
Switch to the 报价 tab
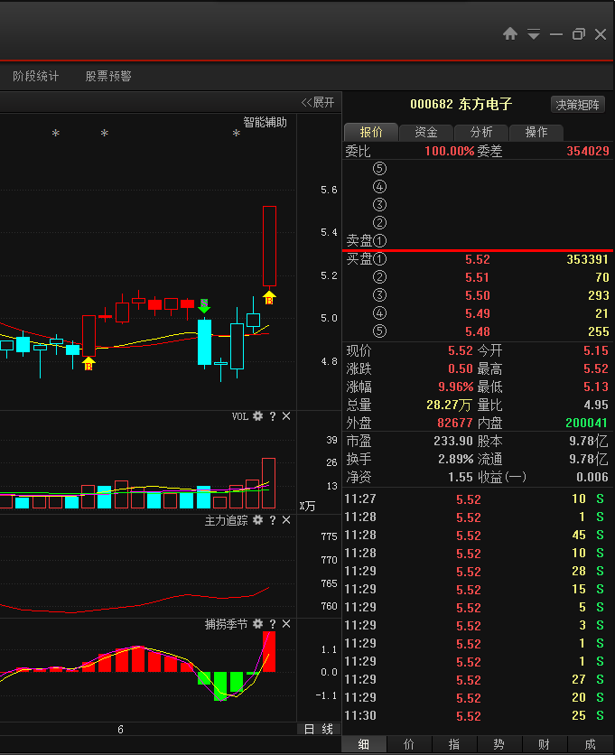(371, 132)
